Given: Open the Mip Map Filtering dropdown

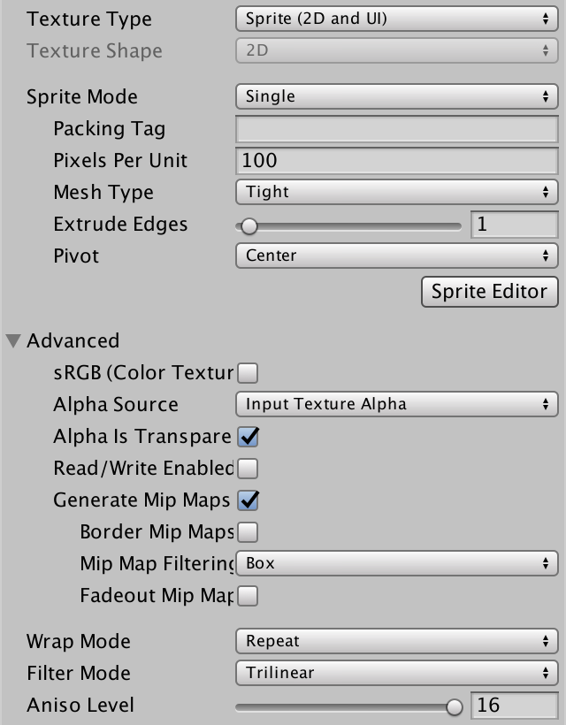Looking at the screenshot, I should (397, 563).
